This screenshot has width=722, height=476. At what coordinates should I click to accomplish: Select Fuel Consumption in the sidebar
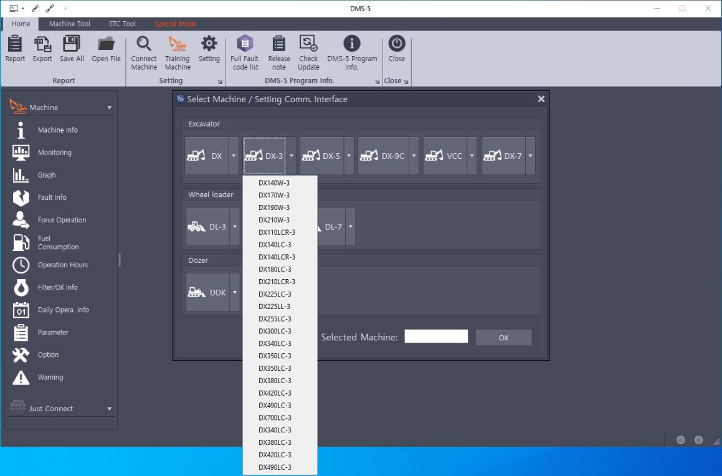58,242
